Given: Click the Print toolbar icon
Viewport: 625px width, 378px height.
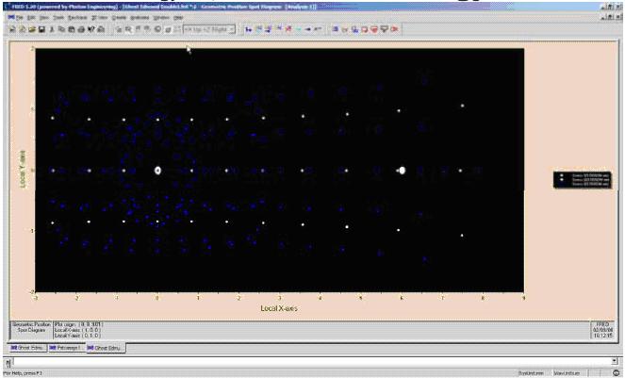Looking at the screenshot, I should pos(81,29).
